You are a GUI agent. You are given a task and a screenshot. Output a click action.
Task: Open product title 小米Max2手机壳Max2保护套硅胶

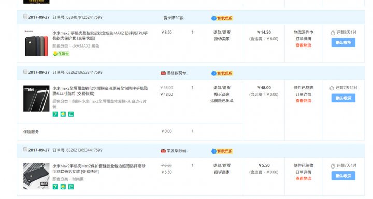pyautogui.click(x=99, y=169)
